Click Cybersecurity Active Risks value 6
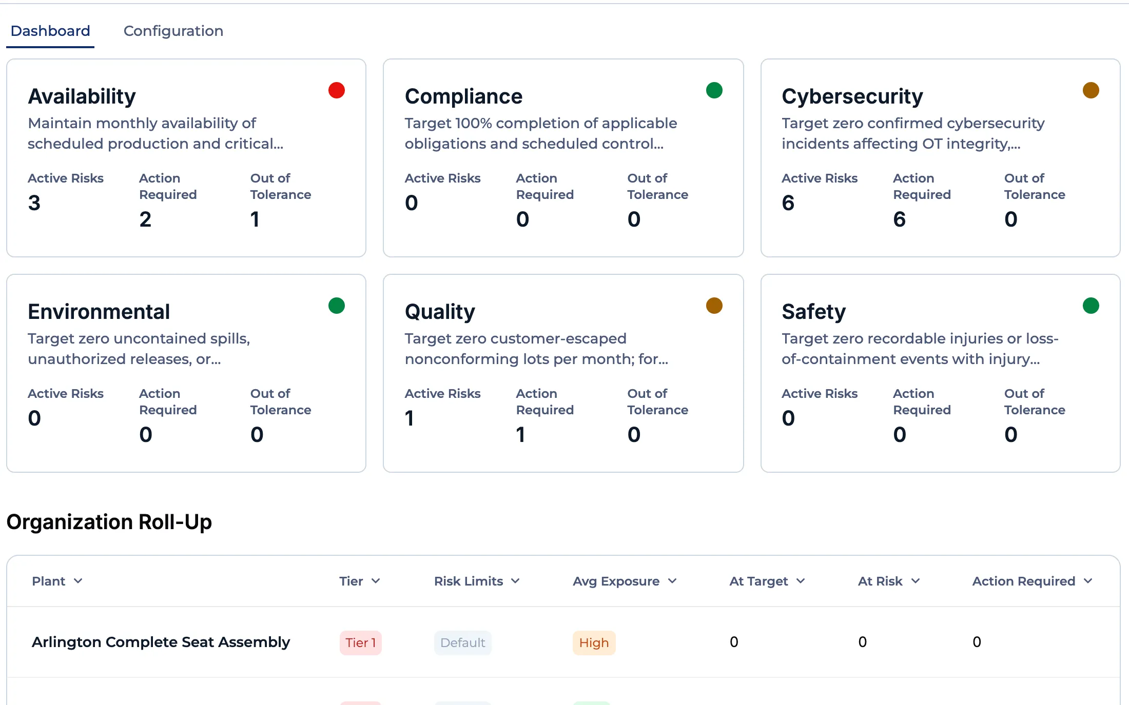This screenshot has height=705, width=1129. 788,203
